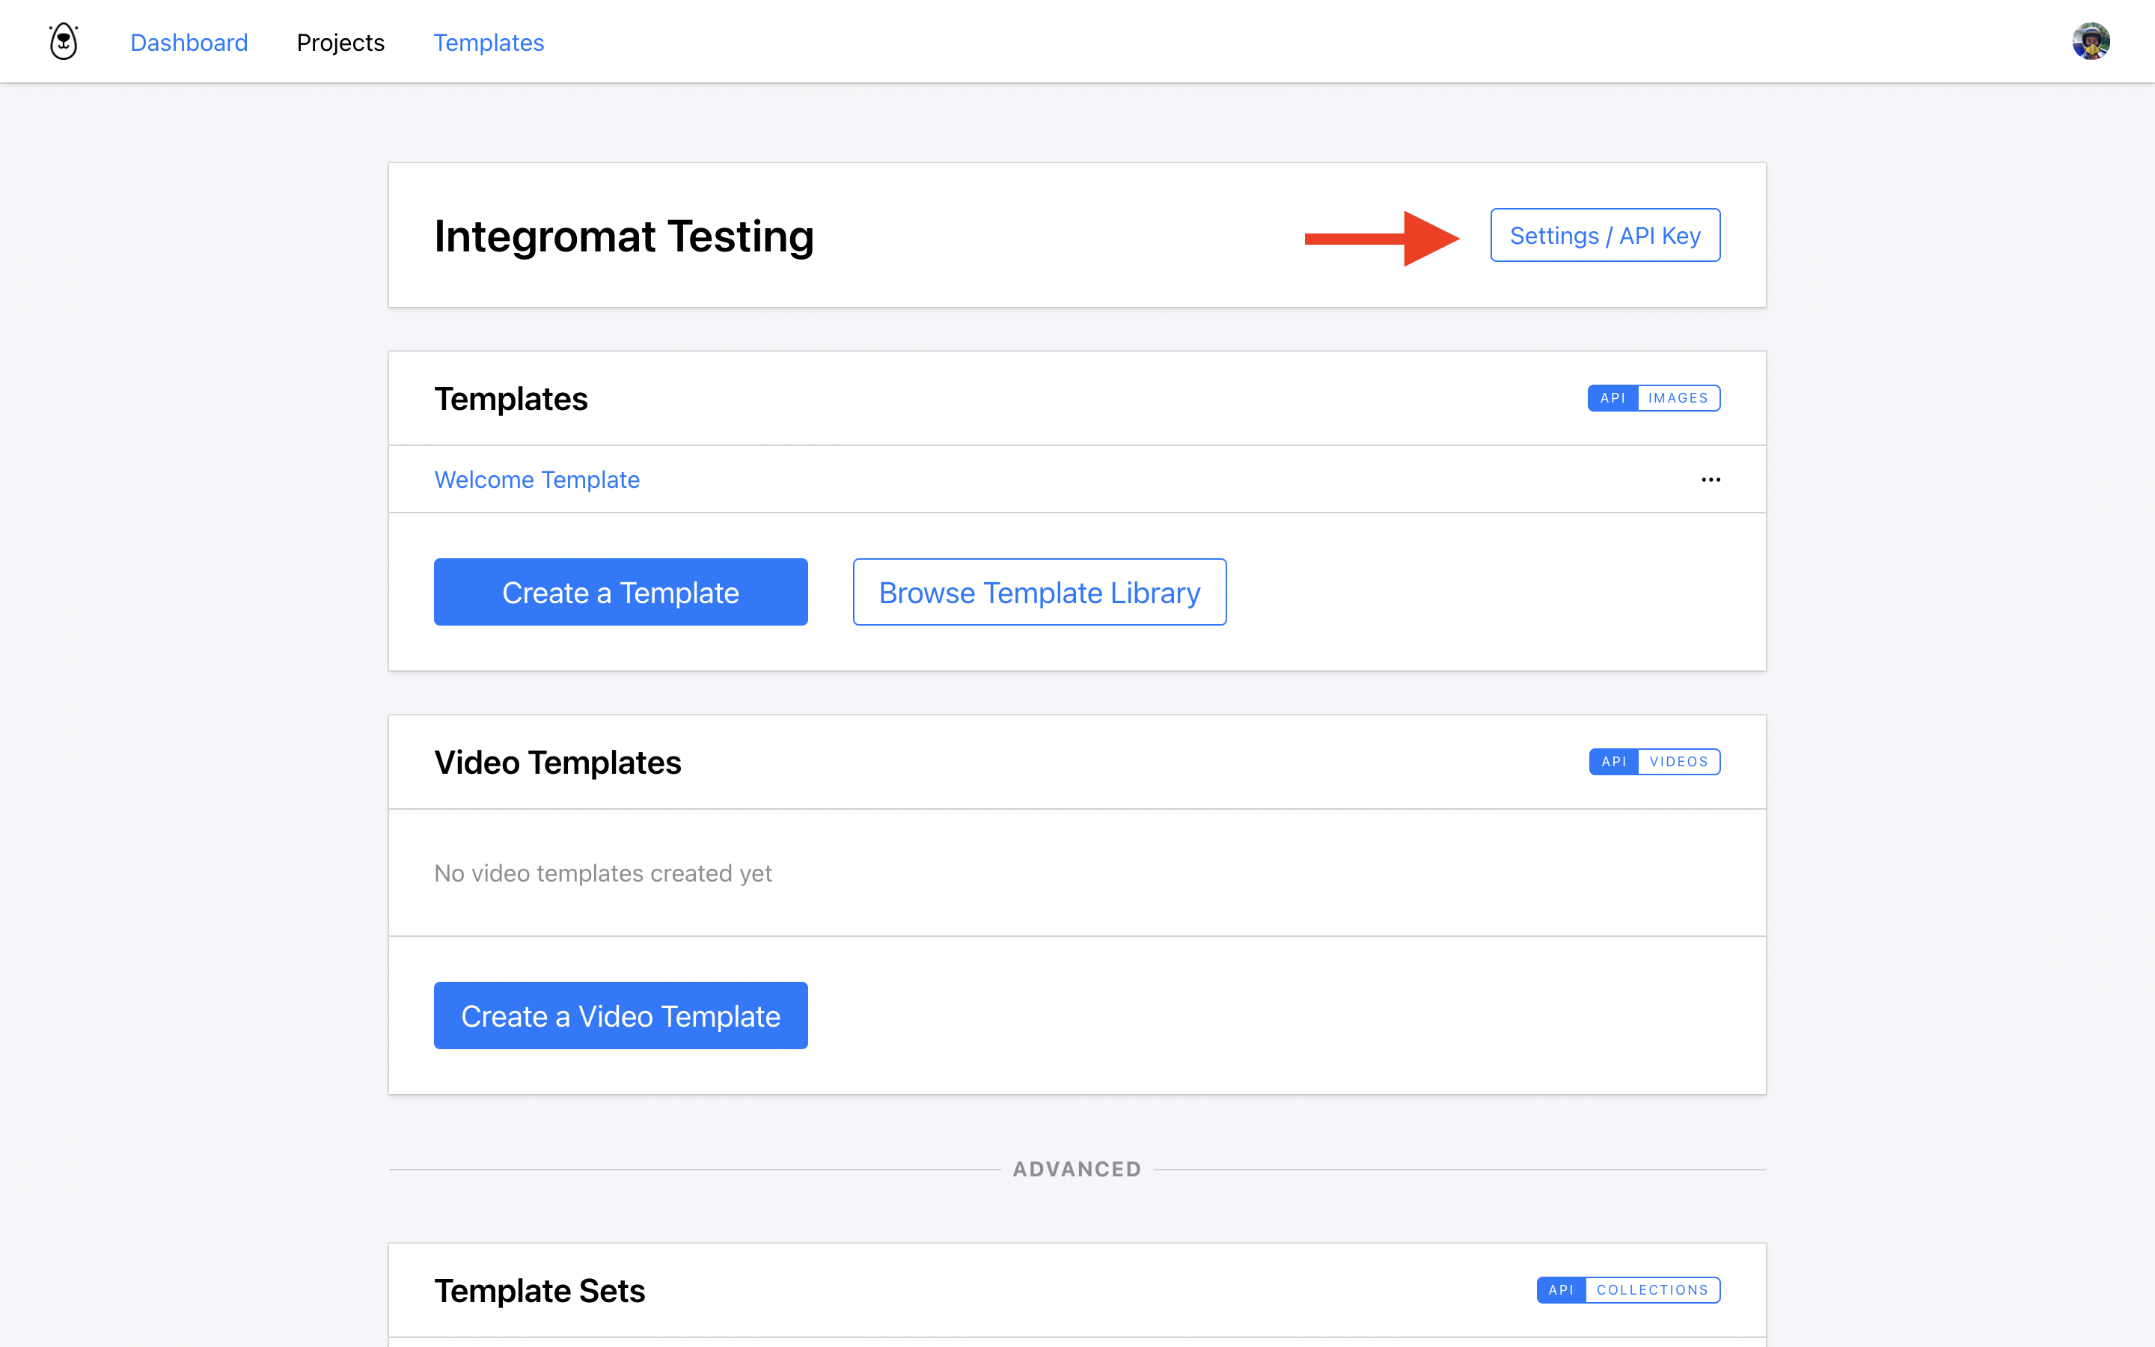
Task: Click the Create a Template button
Action: point(620,593)
